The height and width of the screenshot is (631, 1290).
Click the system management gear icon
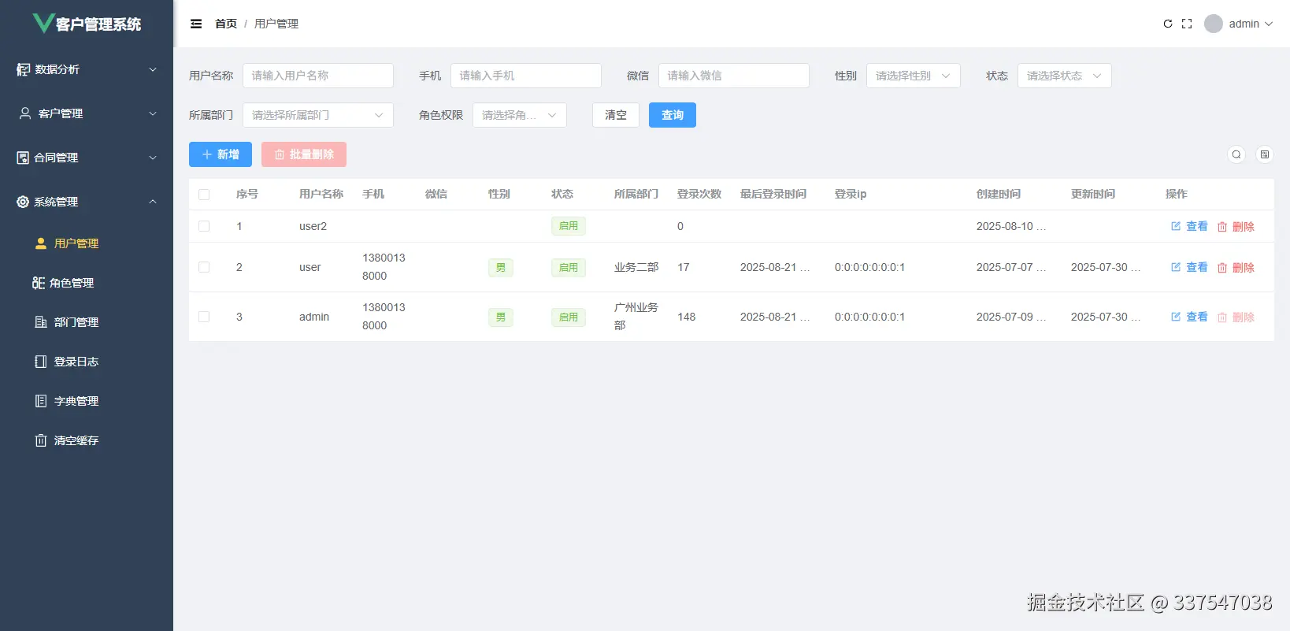point(23,202)
